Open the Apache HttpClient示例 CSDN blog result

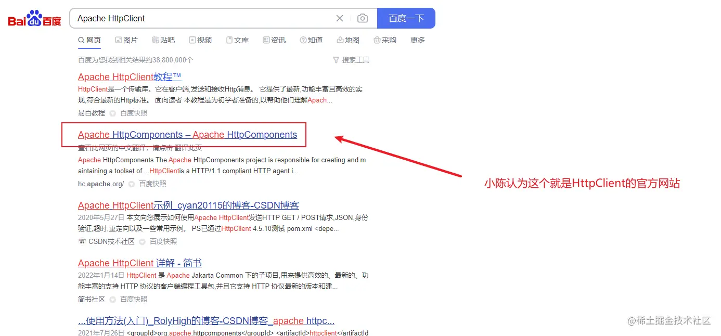click(188, 205)
